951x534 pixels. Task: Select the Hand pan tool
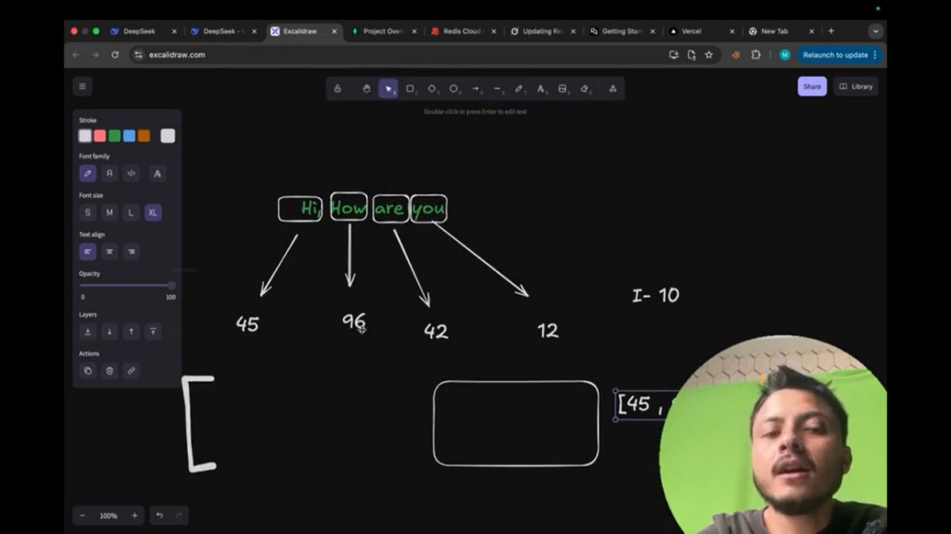(x=366, y=89)
